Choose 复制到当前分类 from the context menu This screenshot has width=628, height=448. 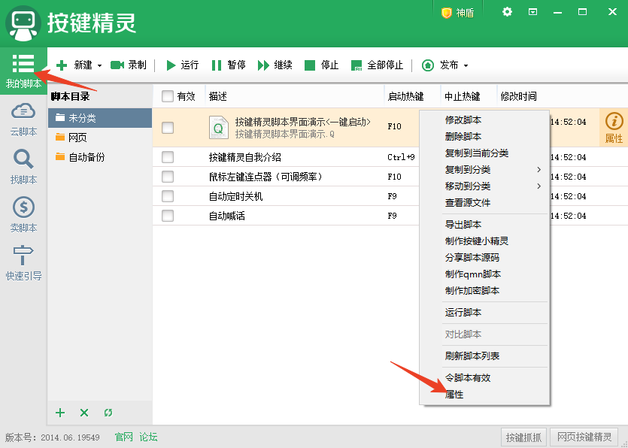pos(484,153)
